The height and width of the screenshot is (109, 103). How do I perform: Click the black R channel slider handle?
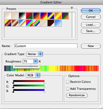click(13, 83)
